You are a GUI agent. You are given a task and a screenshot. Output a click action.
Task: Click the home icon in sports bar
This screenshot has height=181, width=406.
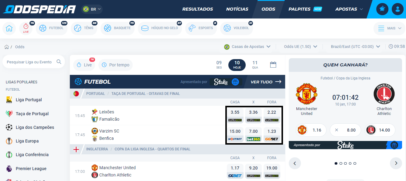9,28
